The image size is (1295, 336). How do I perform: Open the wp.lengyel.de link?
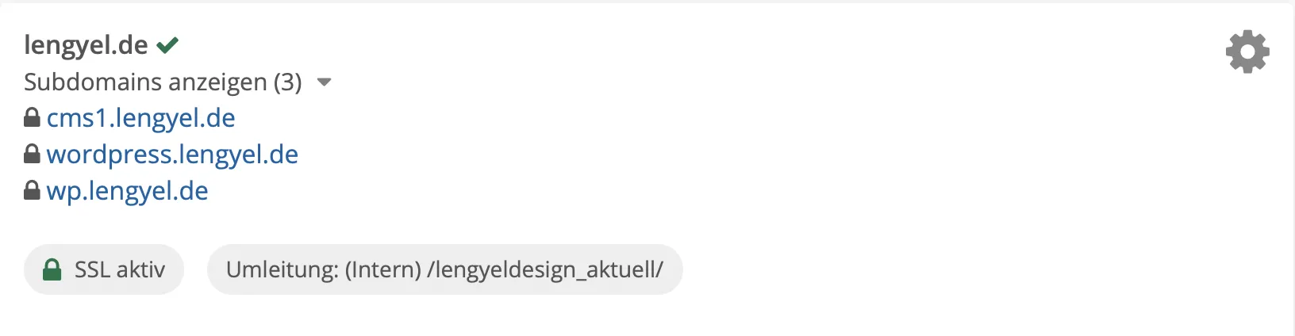coord(128,191)
